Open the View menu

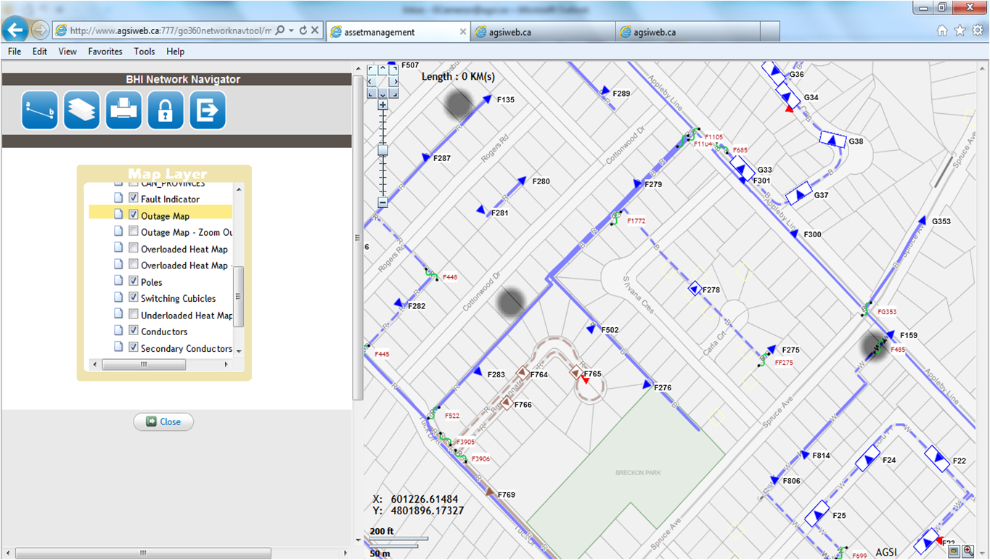[x=67, y=52]
